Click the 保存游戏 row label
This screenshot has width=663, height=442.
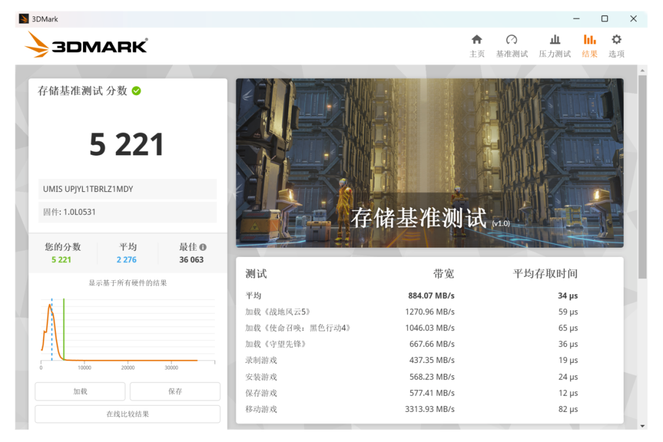click(261, 393)
